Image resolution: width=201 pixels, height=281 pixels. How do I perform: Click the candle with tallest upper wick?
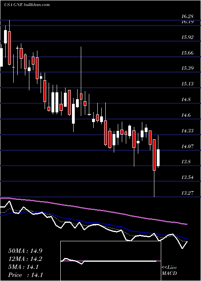point(81,96)
